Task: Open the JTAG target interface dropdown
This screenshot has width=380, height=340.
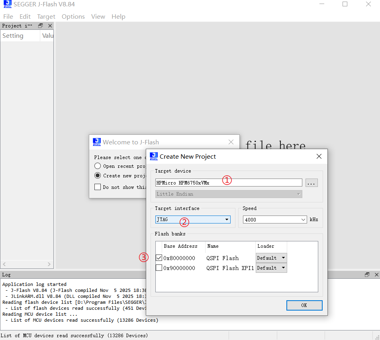Action: (x=193, y=220)
